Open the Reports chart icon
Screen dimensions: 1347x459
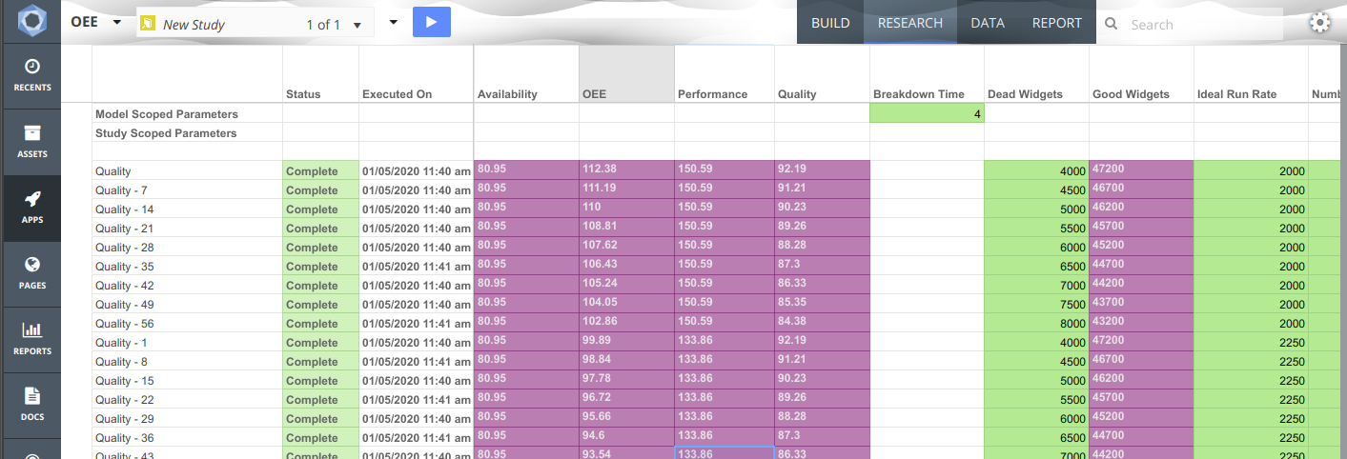coord(31,339)
